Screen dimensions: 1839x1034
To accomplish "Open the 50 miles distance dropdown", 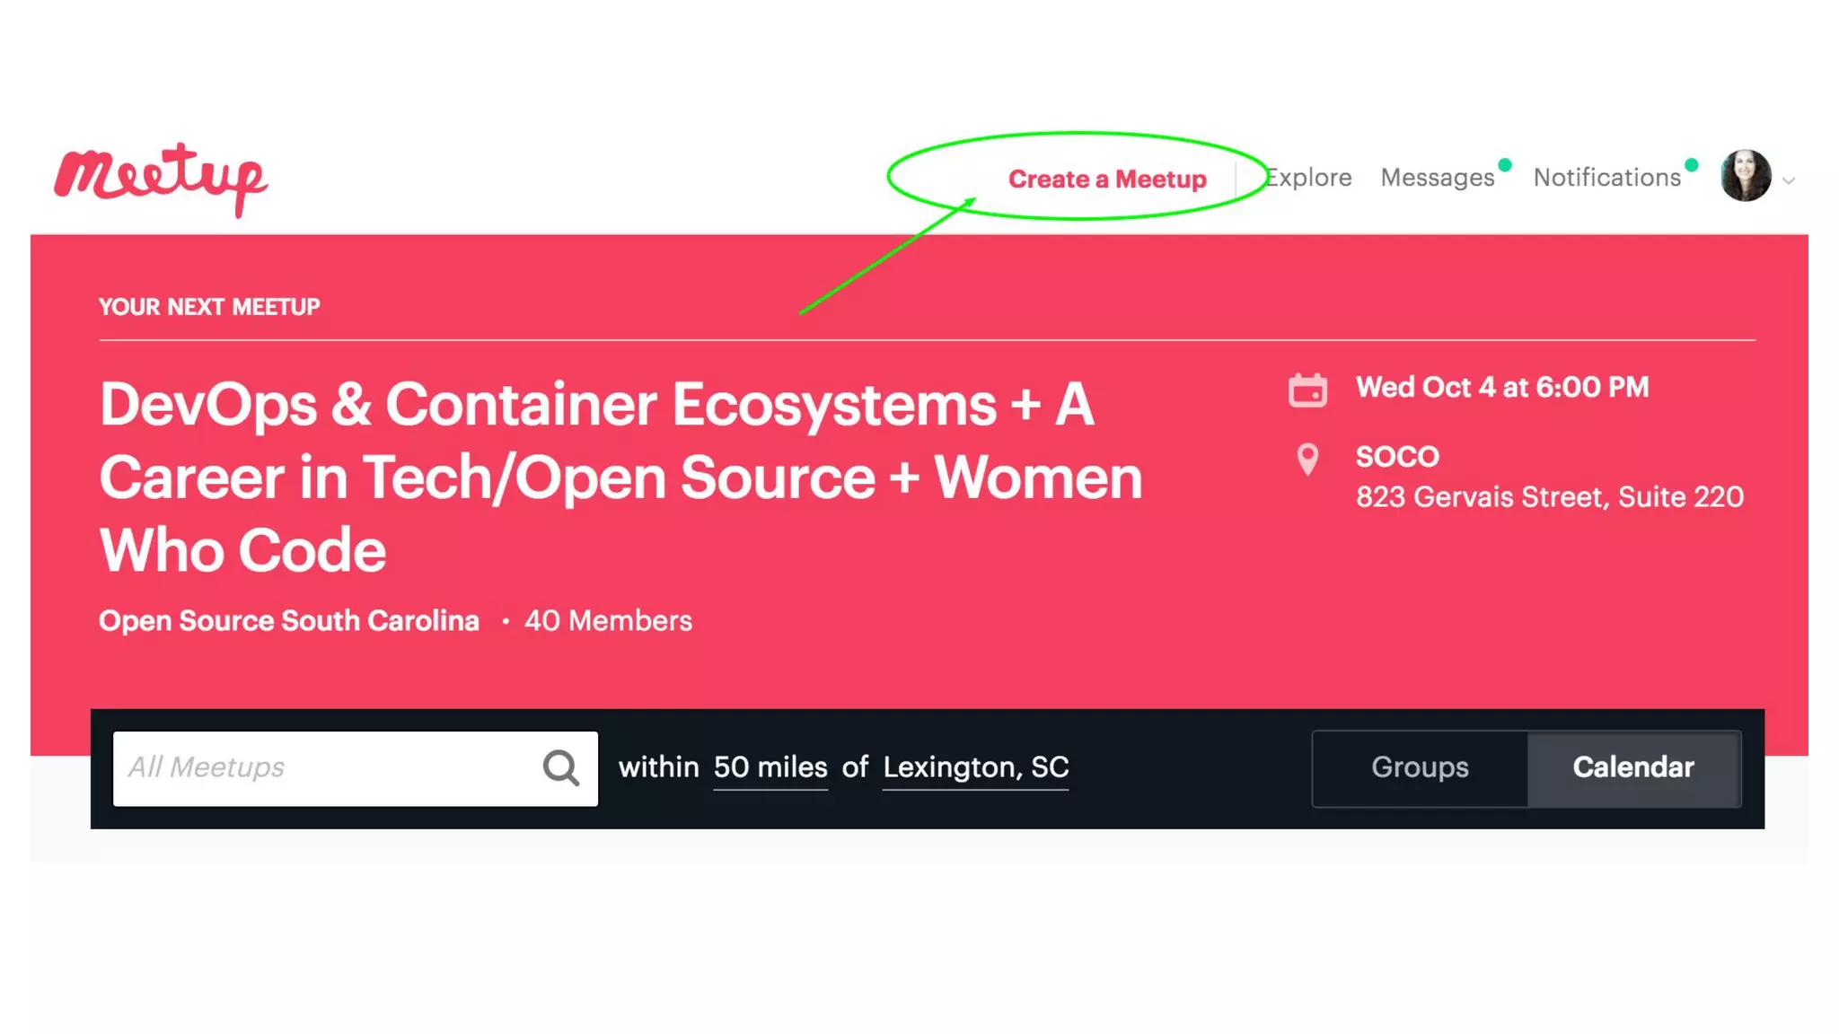I will click(770, 768).
